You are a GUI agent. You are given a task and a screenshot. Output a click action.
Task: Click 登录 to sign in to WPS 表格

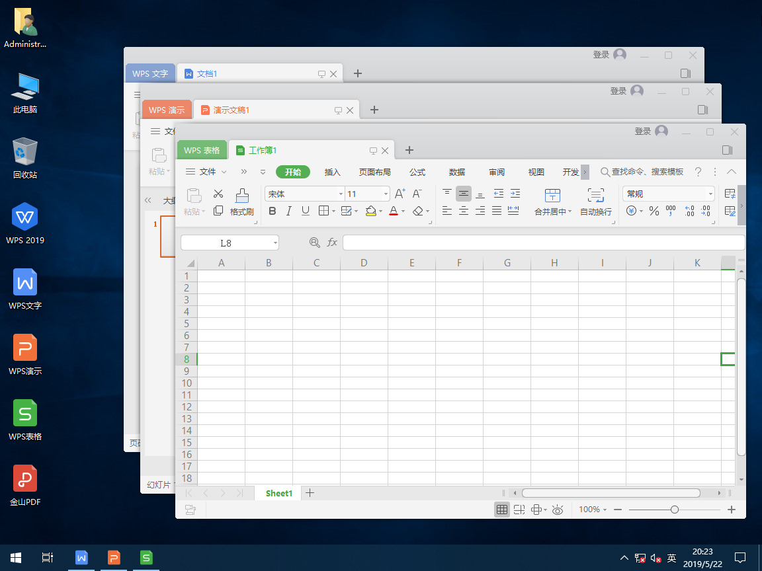[643, 132]
